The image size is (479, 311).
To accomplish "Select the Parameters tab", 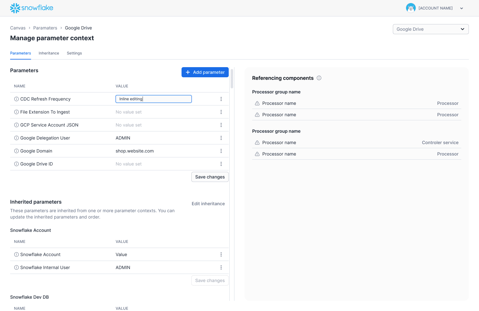I will click(x=21, y=53).
